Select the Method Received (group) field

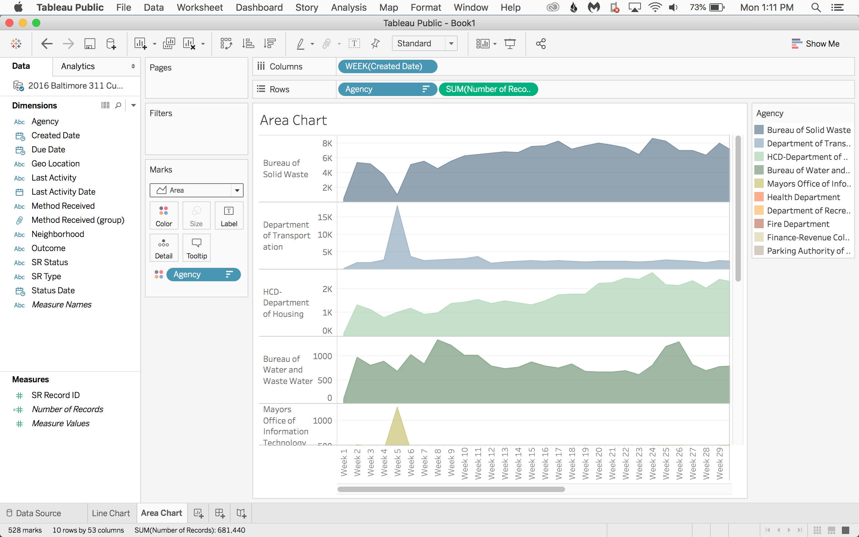[x=78, y=220]
